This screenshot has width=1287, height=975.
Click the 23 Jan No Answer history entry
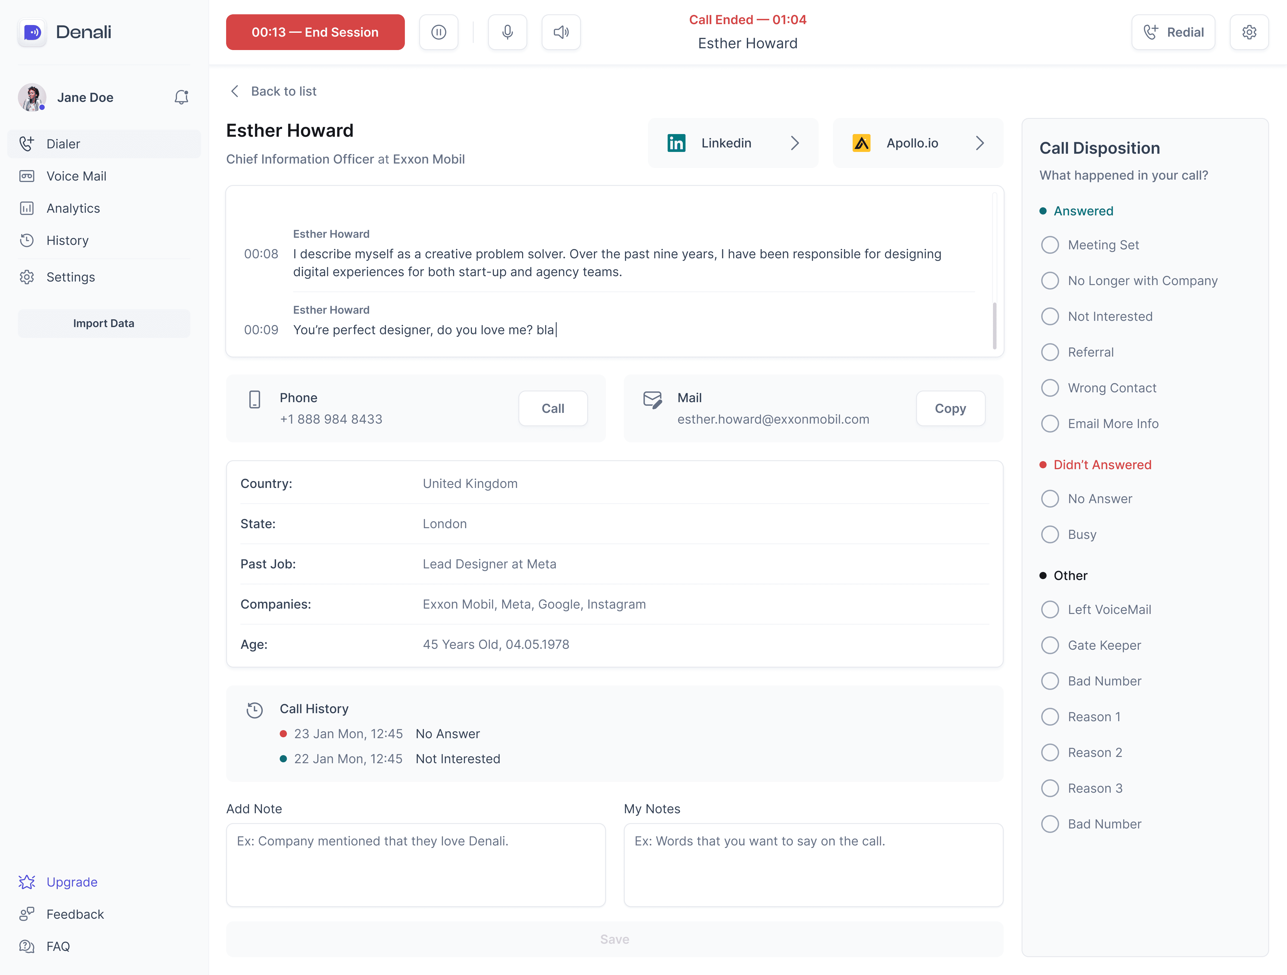pos(380,734)
